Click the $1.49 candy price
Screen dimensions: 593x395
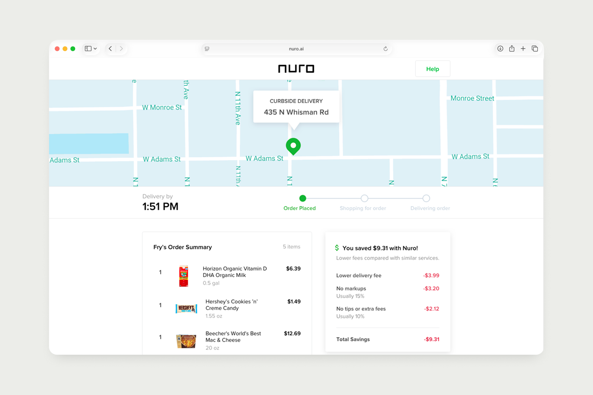click(x=294, y=301)
